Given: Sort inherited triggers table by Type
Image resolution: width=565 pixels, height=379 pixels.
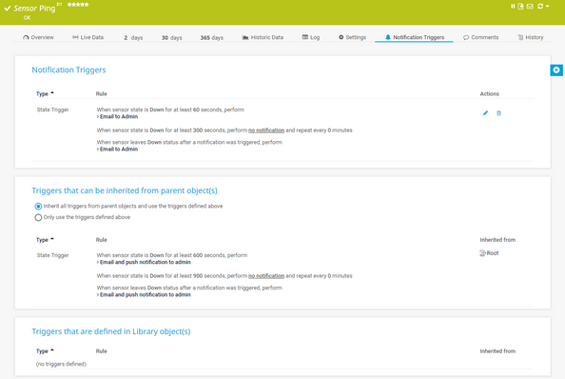Looking at the screenshot, I should click(45, 240).
